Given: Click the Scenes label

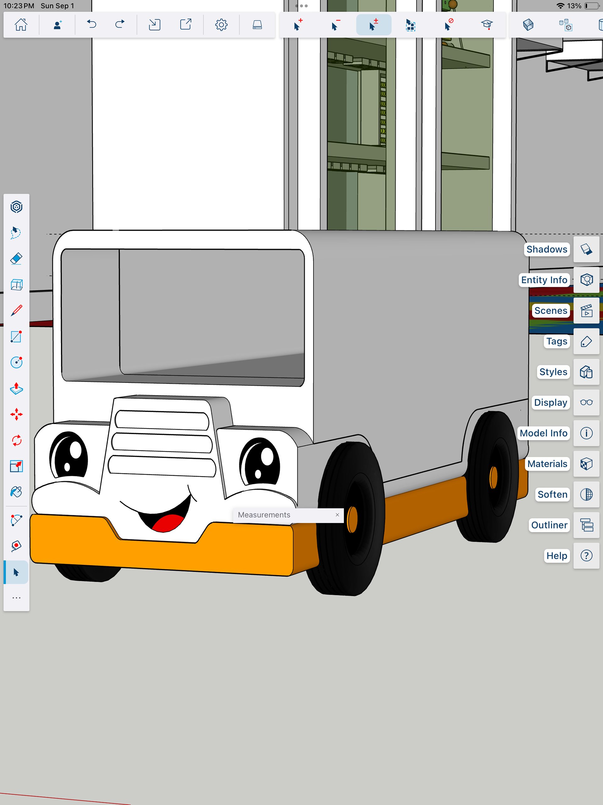Looking at the screenshot, I should (x=551, y=311).
